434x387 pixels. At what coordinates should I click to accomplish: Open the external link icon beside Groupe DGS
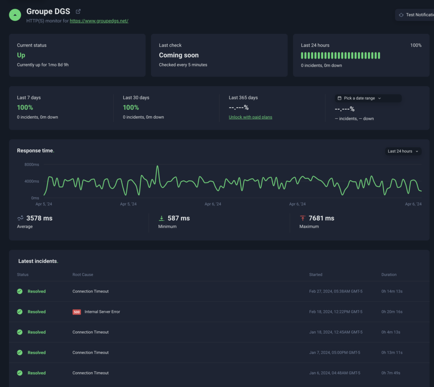tap(78, 11)
